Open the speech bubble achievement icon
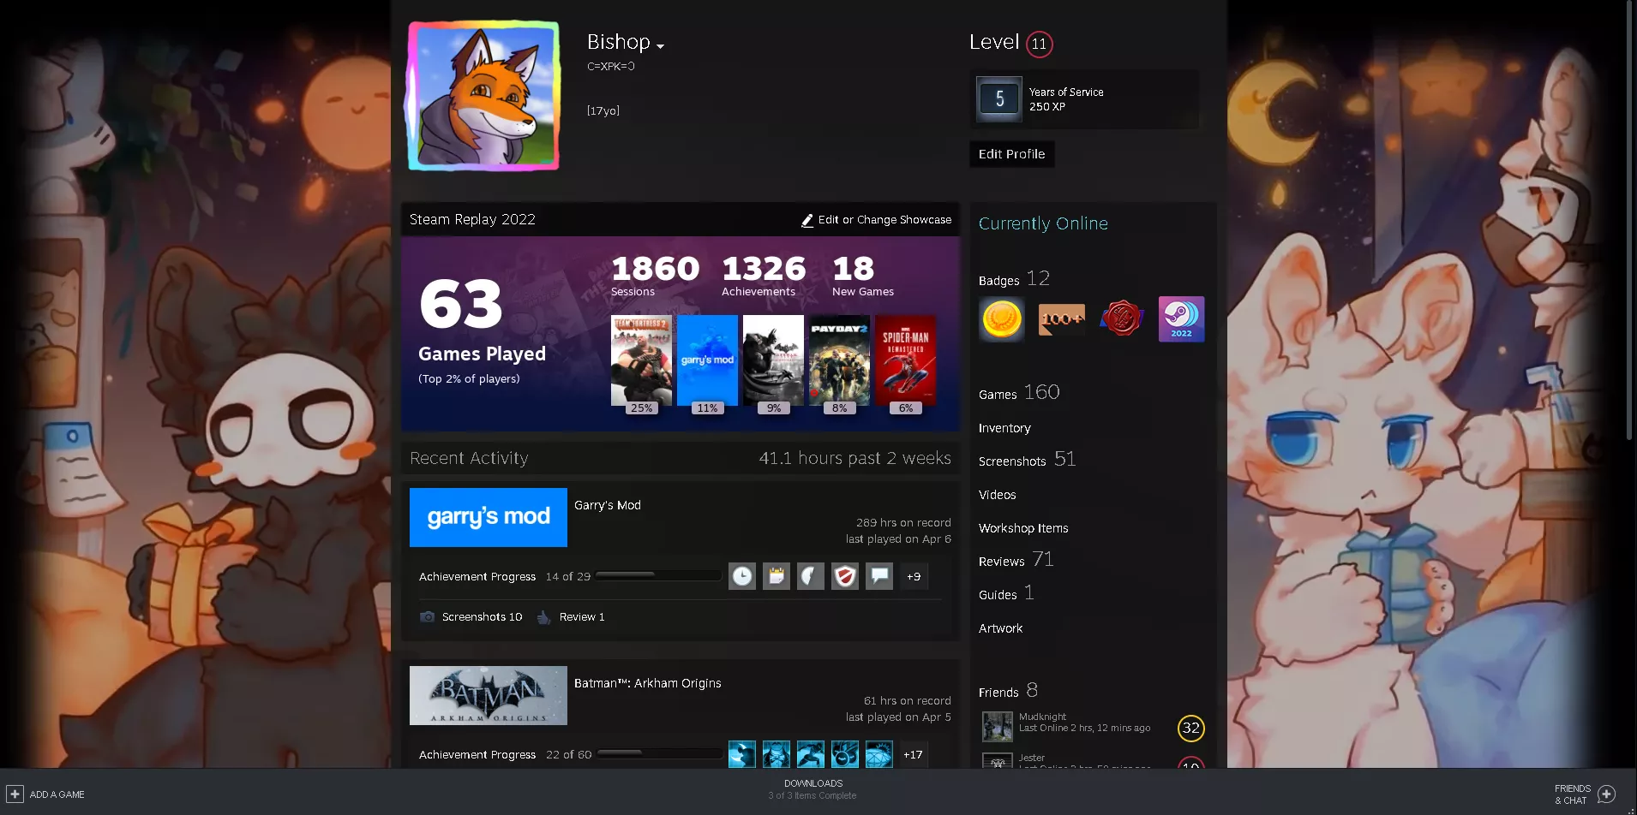Viewport: 1637px width, 815px height. pyautogui.click(x=878, y=576)
